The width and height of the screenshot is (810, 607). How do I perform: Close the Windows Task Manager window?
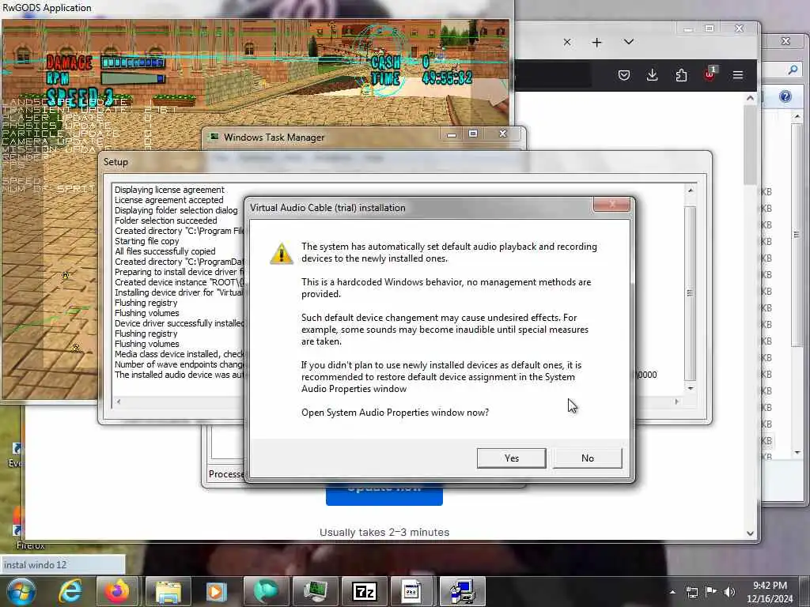coord(502,134)
